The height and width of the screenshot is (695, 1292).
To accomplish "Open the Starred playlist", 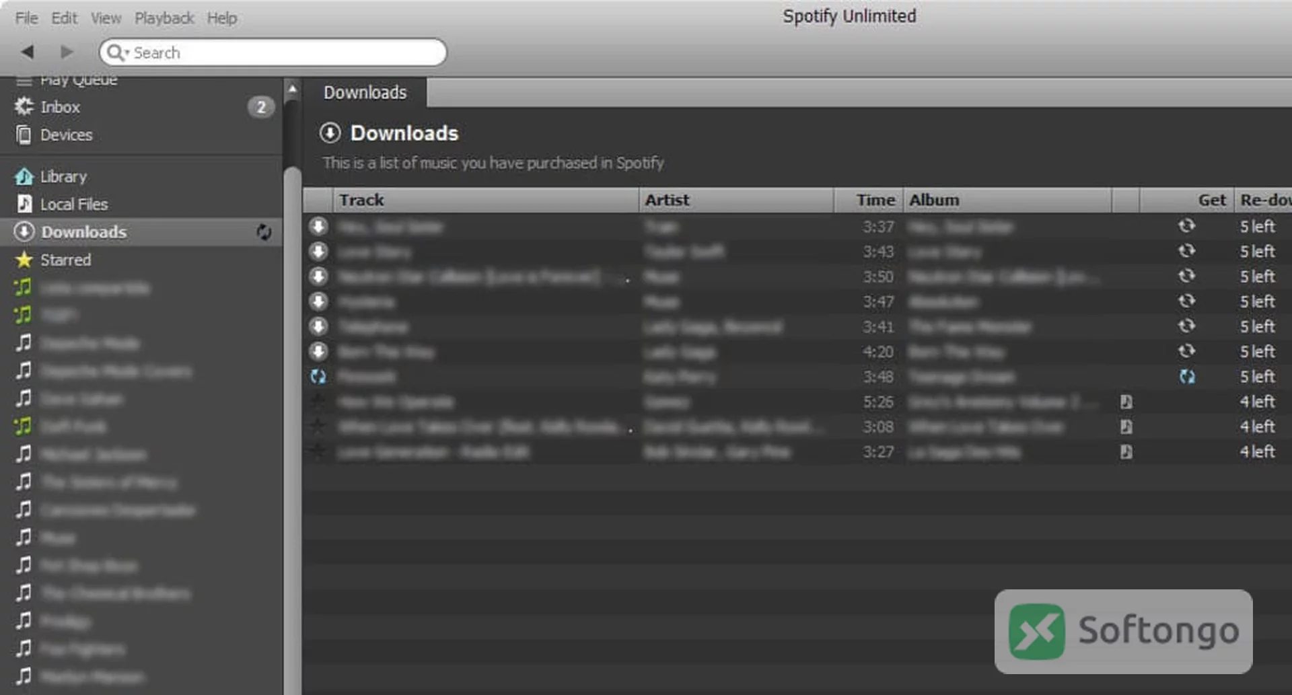I will pyautogui.click(x=65, y=260).
